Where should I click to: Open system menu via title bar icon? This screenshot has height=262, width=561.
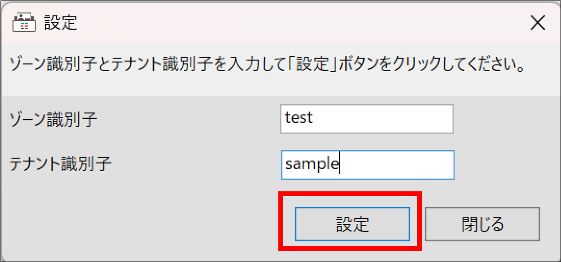pyautogui.click(x=24, y=24)
